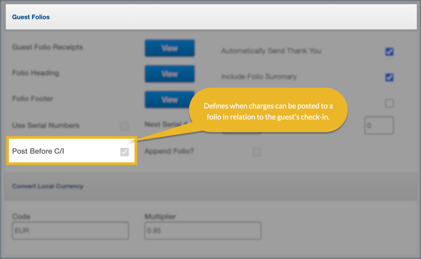Viewport: 421px width, 259px height.
Task: Click the Post Before C/I label
Action: tap(38, 151)
